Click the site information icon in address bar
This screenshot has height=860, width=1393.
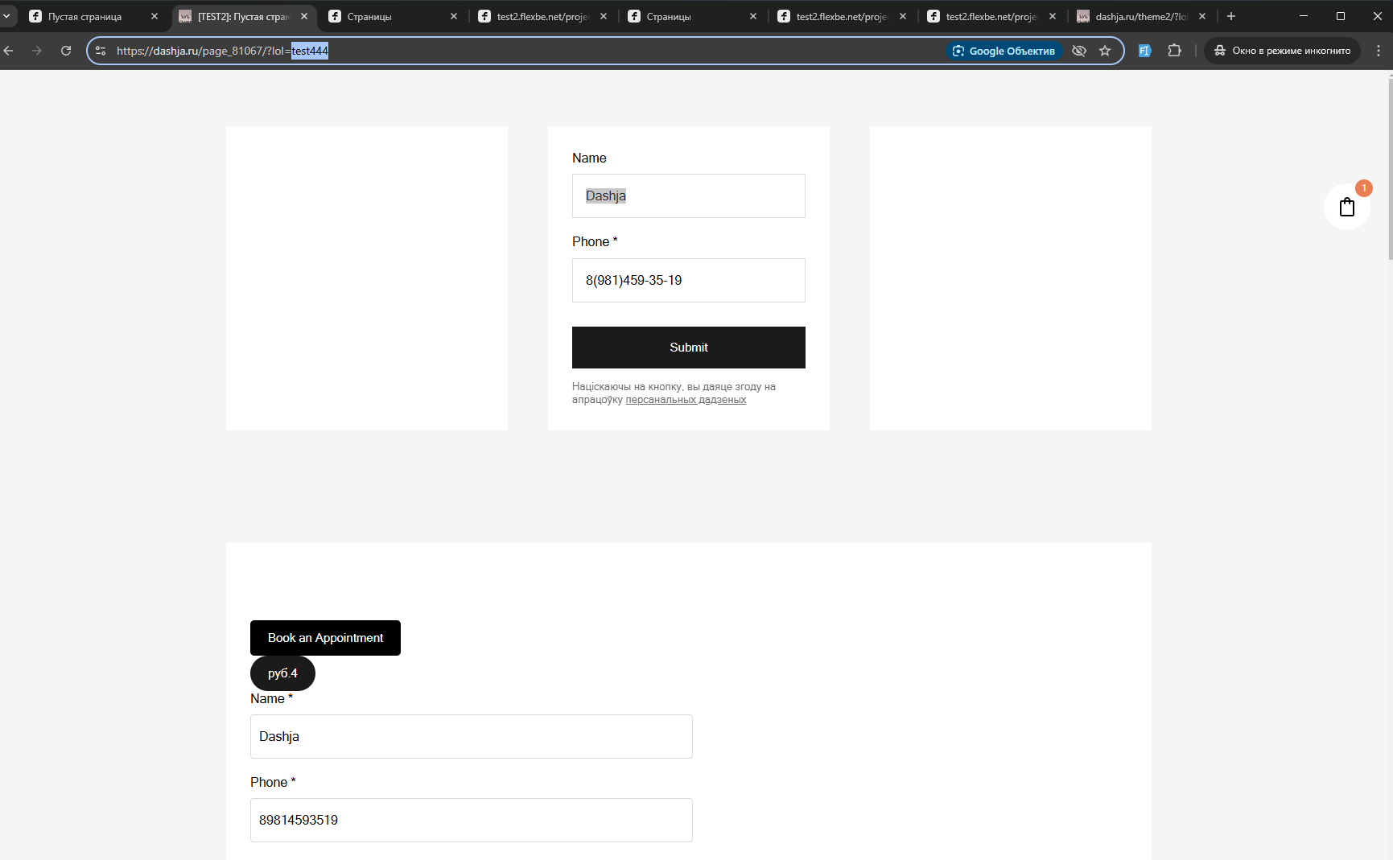[x=101, y=51]
